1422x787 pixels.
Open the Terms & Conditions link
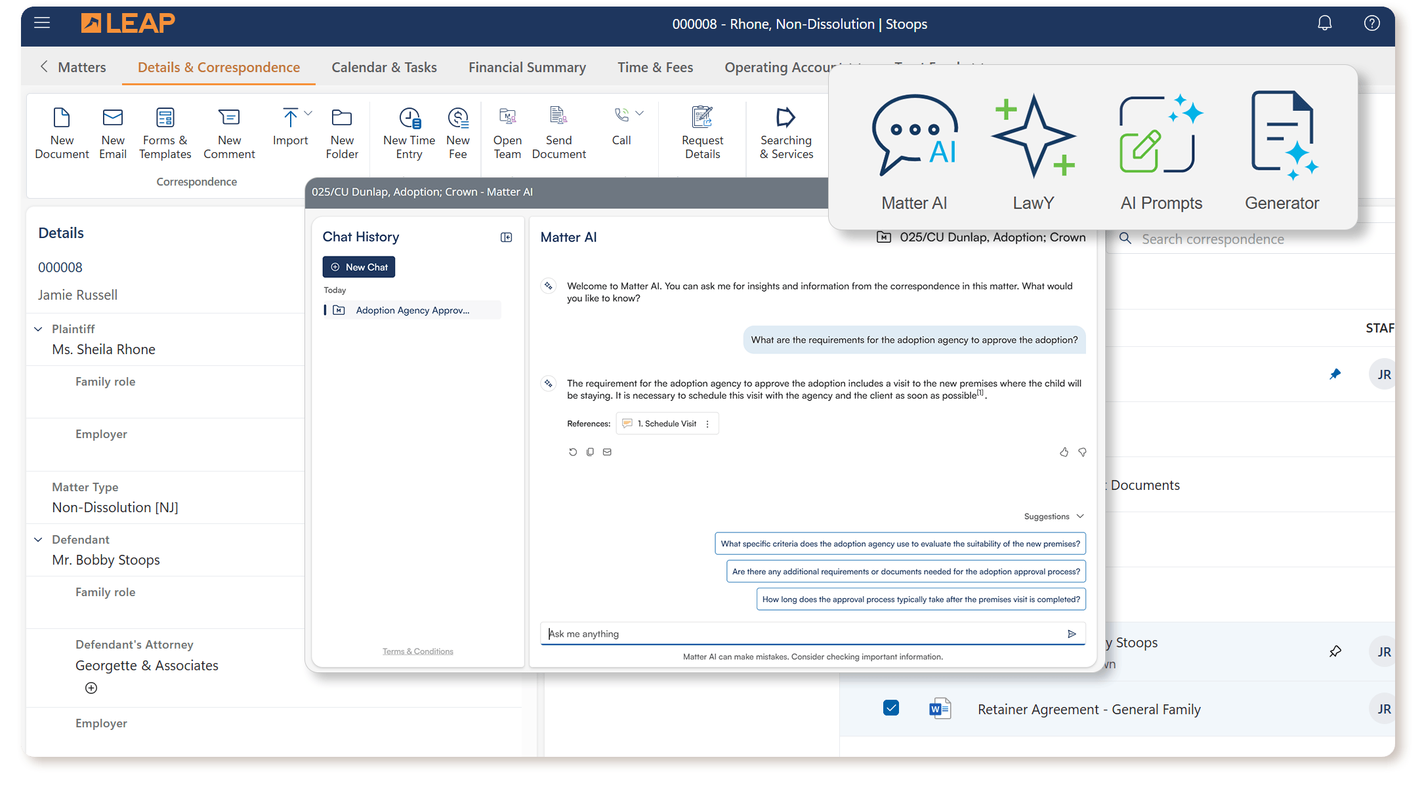417,651
